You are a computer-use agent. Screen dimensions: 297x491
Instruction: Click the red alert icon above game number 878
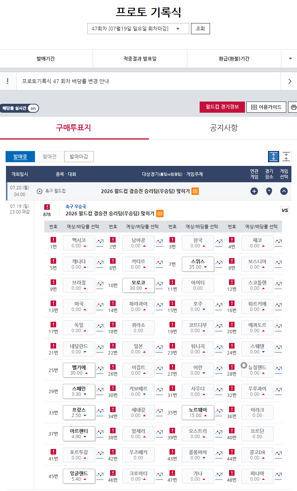coord(47,207)
